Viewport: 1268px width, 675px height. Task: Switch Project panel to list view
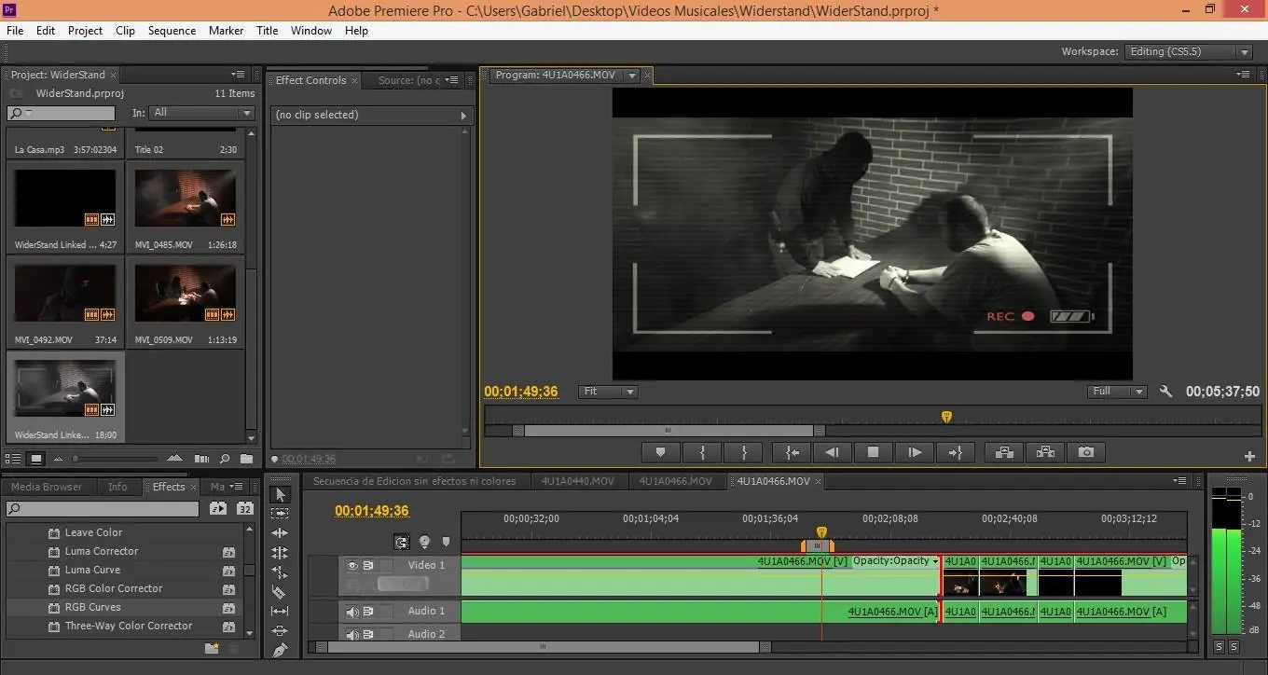point(14,459)
